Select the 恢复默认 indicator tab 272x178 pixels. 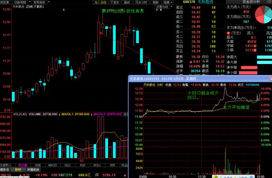[x=6, y=165]
